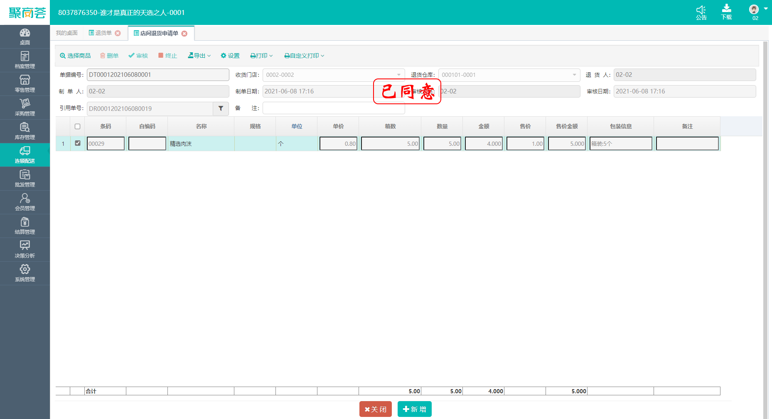Click the 售价金额 cell in row 1
Image resolution: width=772 pixels, height=419 pixels.
(567, 143)
